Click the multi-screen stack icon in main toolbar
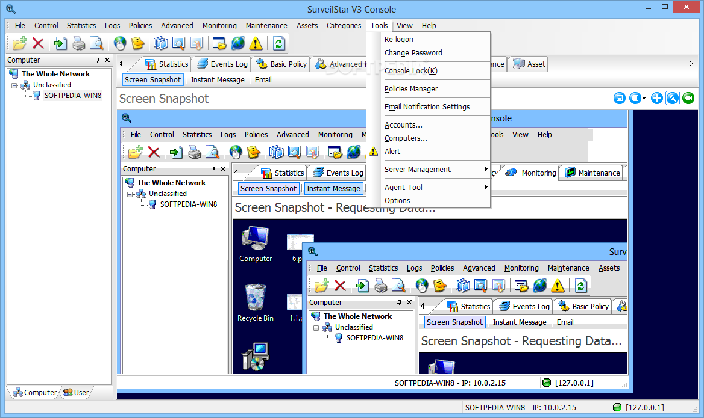Viewport: 704px width, 418px height. click(x=161, y=43)
